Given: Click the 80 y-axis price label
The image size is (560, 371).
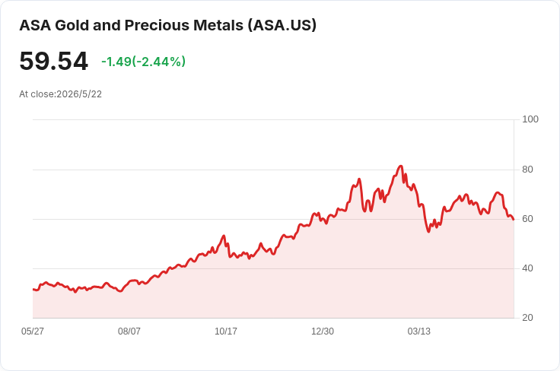Looking at the screenshot, I should click(527, 169).
